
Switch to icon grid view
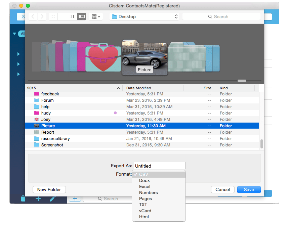[x=53, y=16]
